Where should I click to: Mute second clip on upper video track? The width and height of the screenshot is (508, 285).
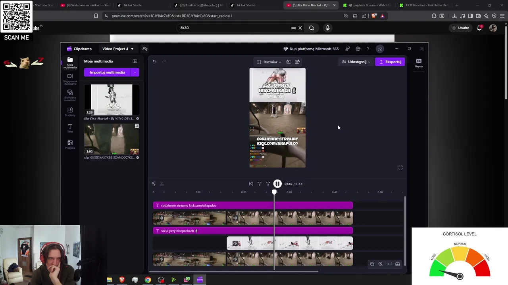pos(235,218)
